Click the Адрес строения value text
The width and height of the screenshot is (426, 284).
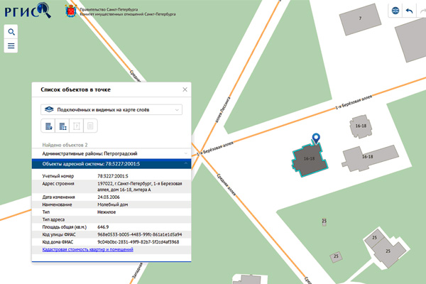click(139, 186)
